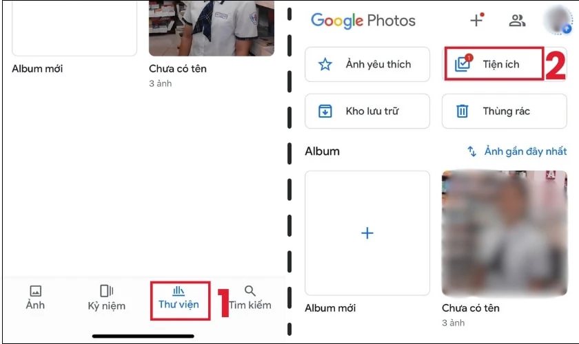This screenshot has height=344, width=579.
Task: Open the blurred Chưa có tên album thumbnail
Action: (505, 233)
